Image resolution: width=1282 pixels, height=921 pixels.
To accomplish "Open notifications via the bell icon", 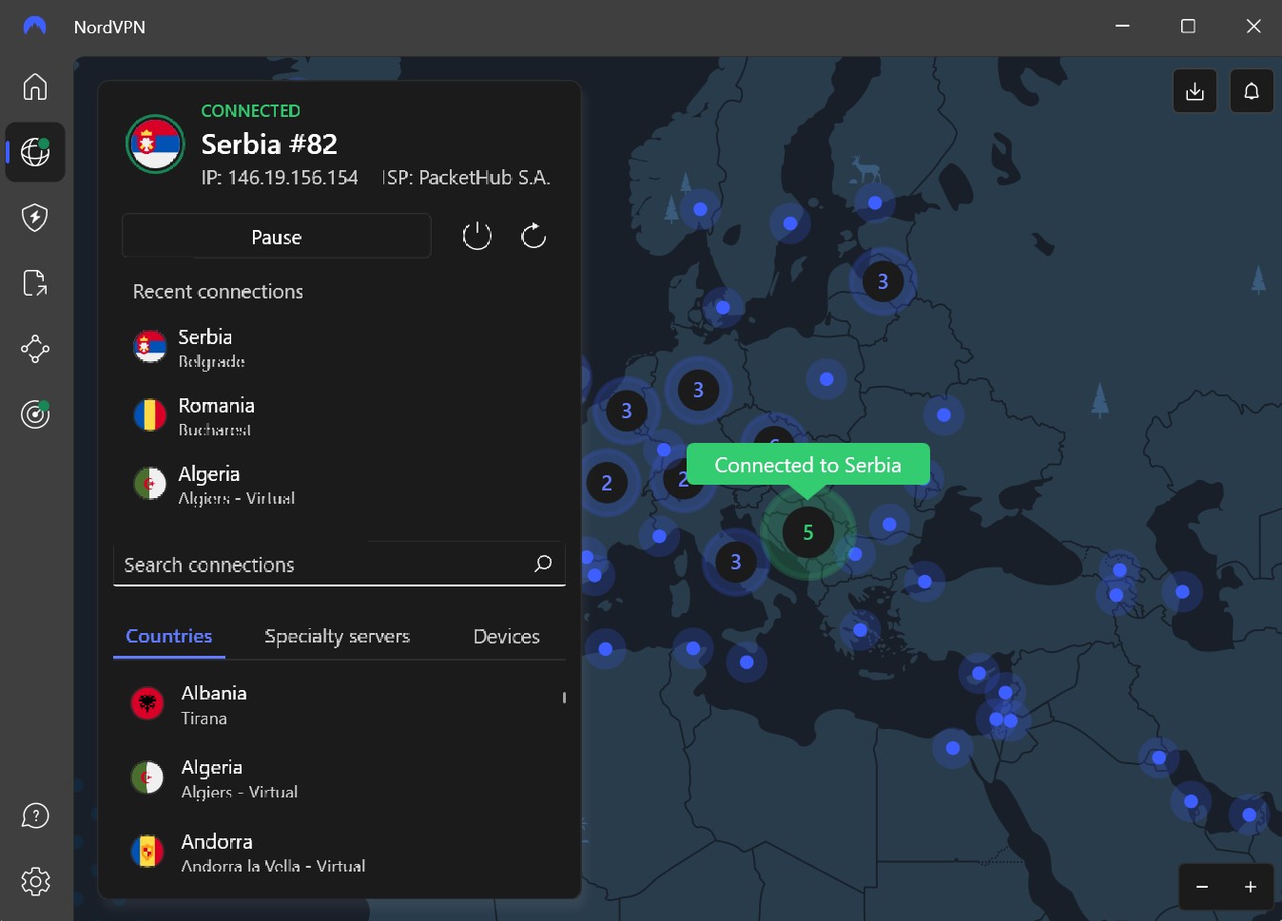I will click(x=1252, y=90).
